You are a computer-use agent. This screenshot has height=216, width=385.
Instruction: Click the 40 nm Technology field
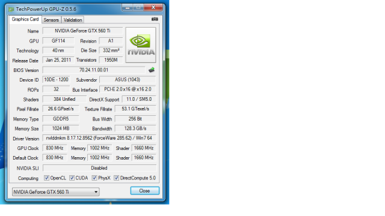(58, 50)
